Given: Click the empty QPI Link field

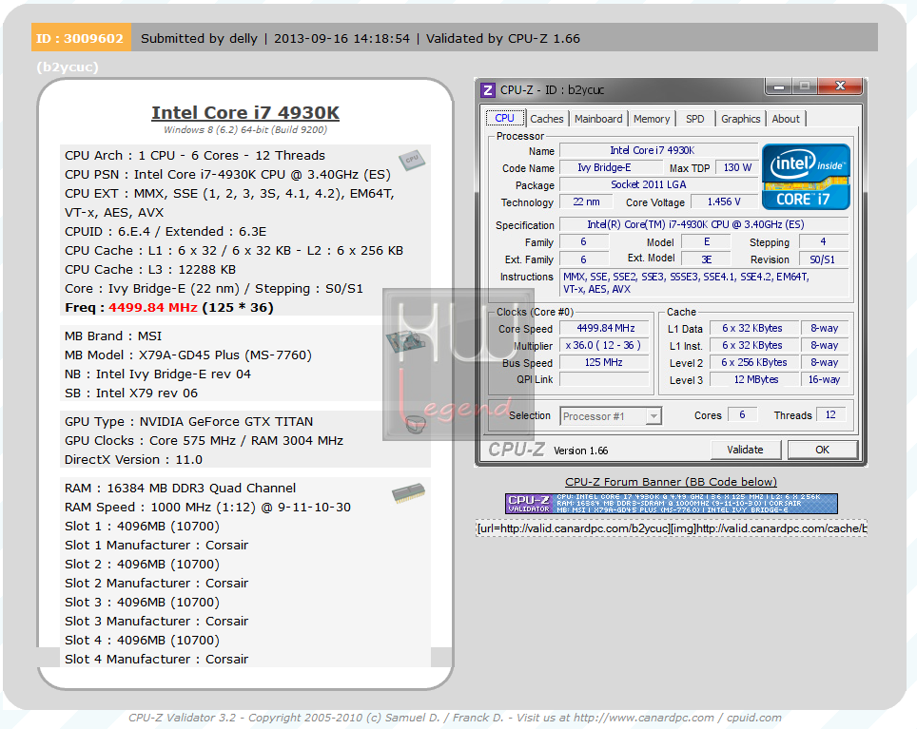Looking at the screenshot, I should coord(605,379).
